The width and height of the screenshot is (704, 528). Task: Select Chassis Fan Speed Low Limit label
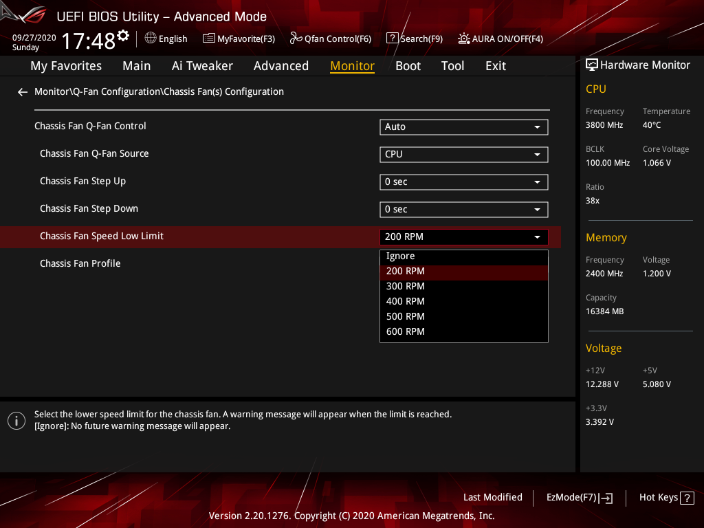(x=102, y=236)
